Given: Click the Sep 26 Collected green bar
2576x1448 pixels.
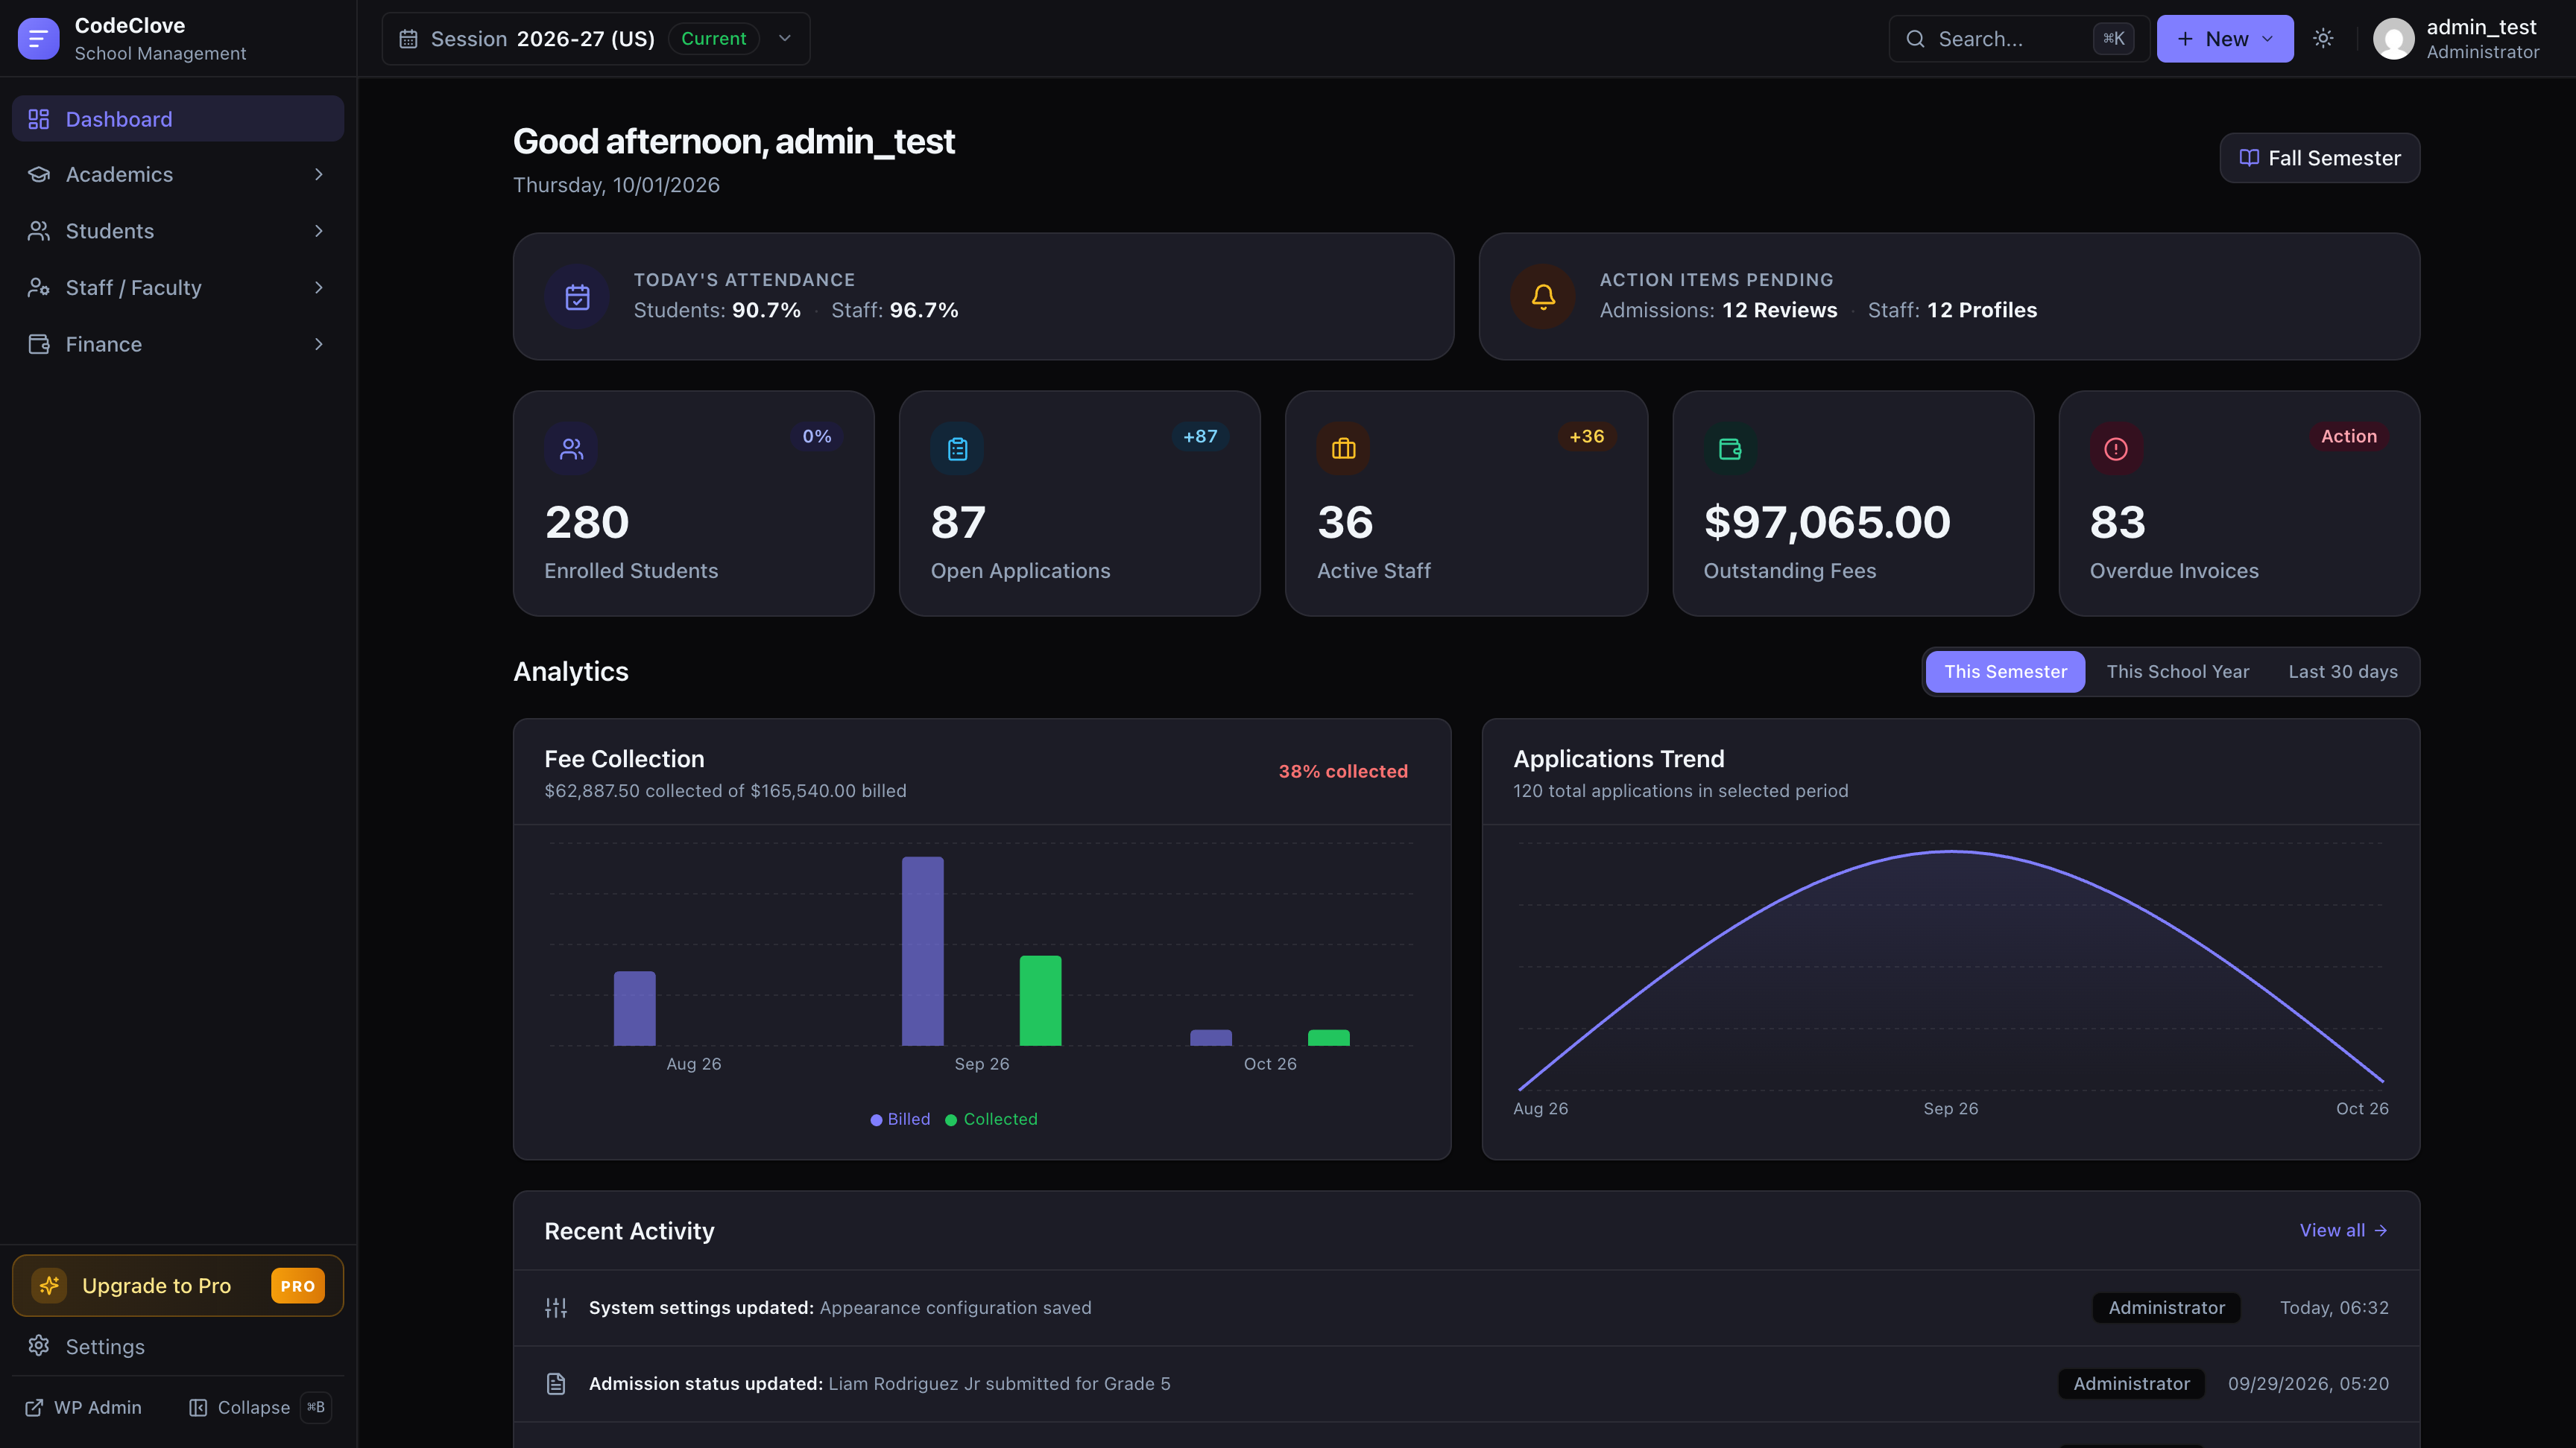Looking at the screenshot, I should pyautogui.click(x=1040, y=1000).
